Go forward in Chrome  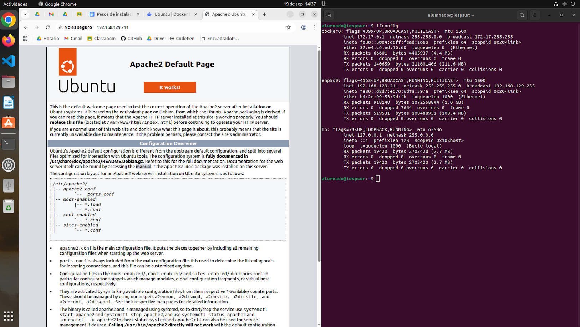(x=37, y=27)
